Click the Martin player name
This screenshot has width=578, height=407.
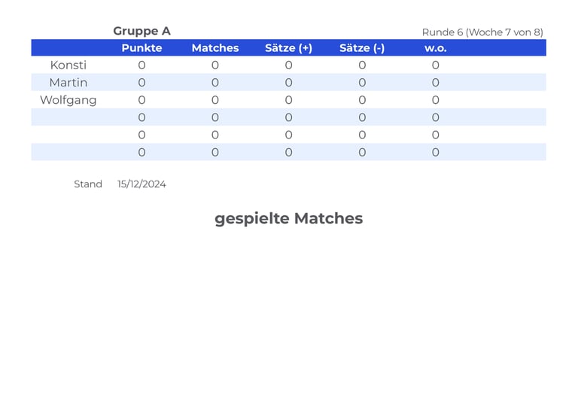tap(68, 83)
